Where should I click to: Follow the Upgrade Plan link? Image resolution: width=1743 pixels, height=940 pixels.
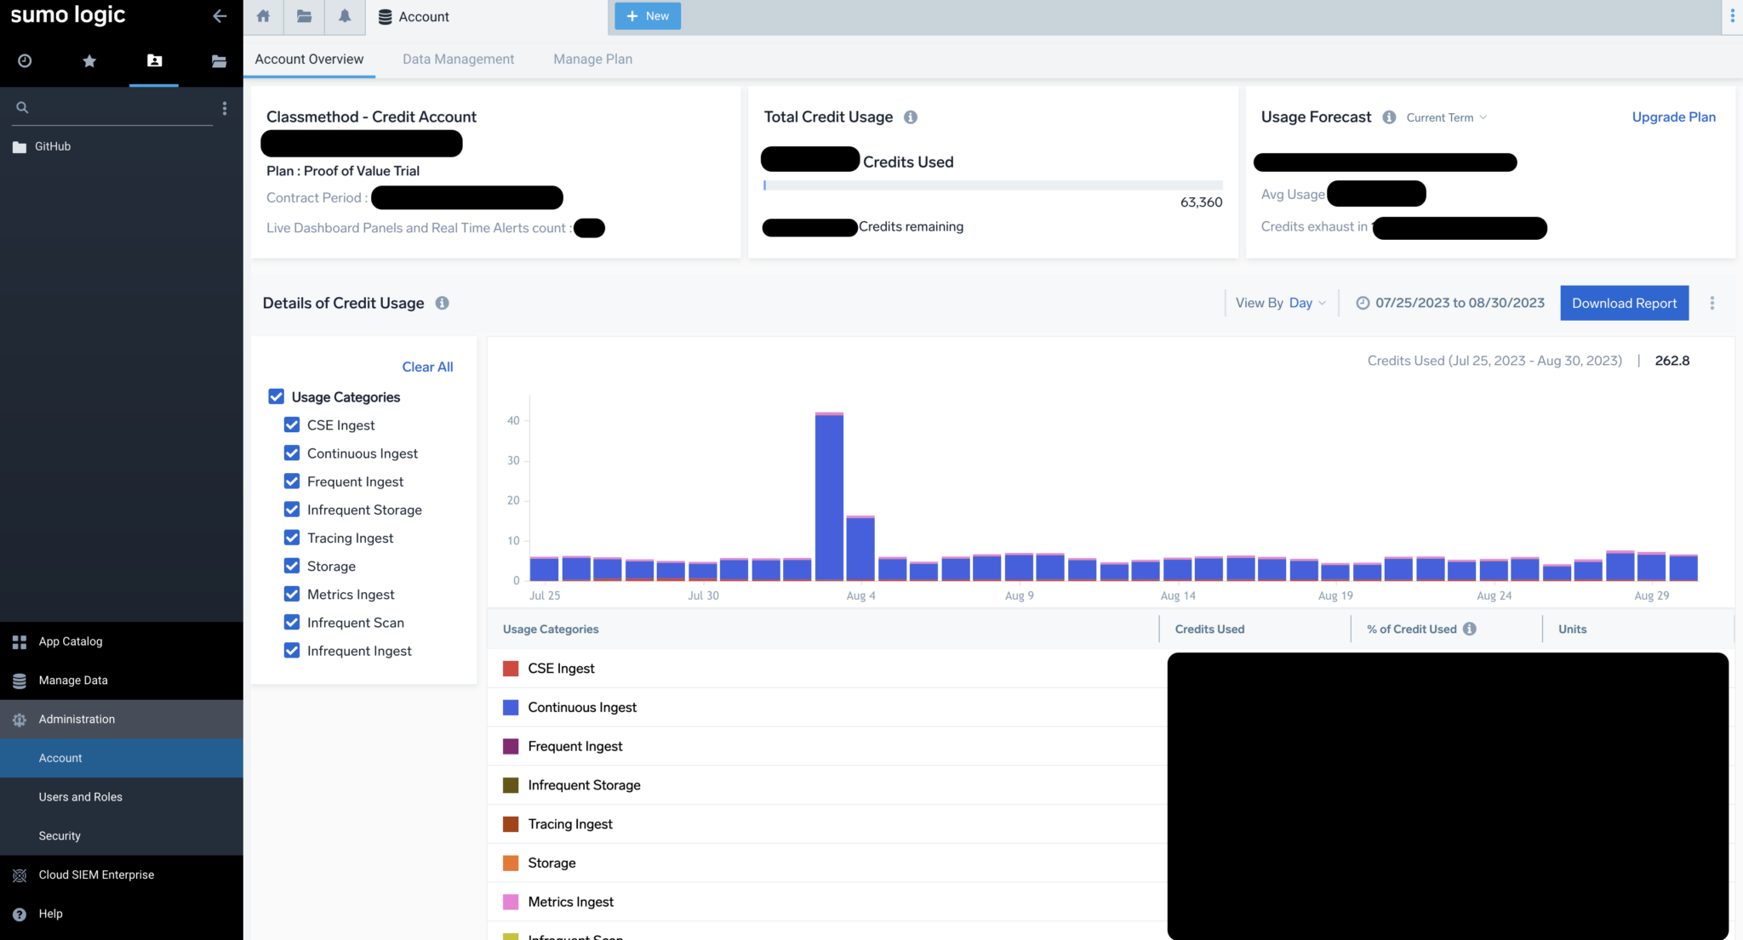tap(1673, 117)
